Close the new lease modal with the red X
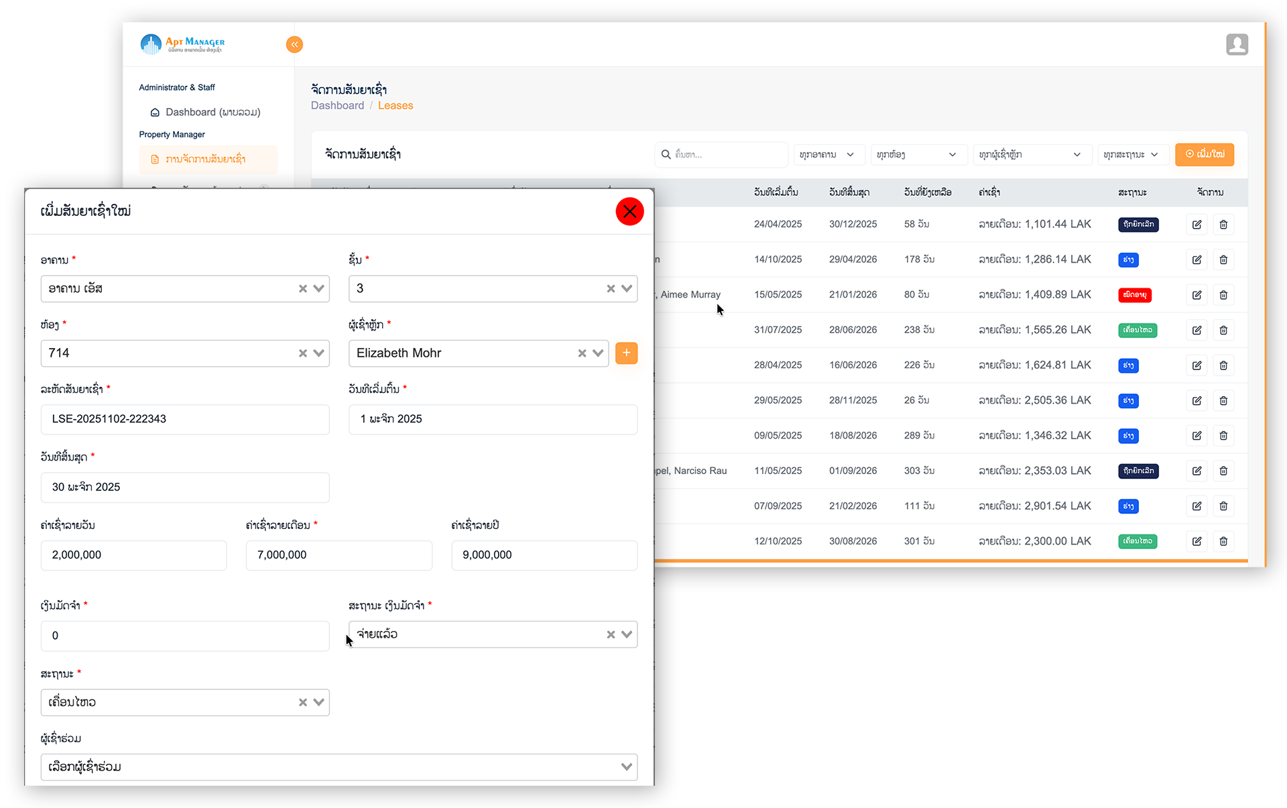 (629, 211)
